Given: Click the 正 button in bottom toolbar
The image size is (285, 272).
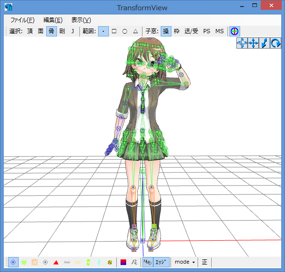Looking at the screenshot, I should (x=205, y=262).
